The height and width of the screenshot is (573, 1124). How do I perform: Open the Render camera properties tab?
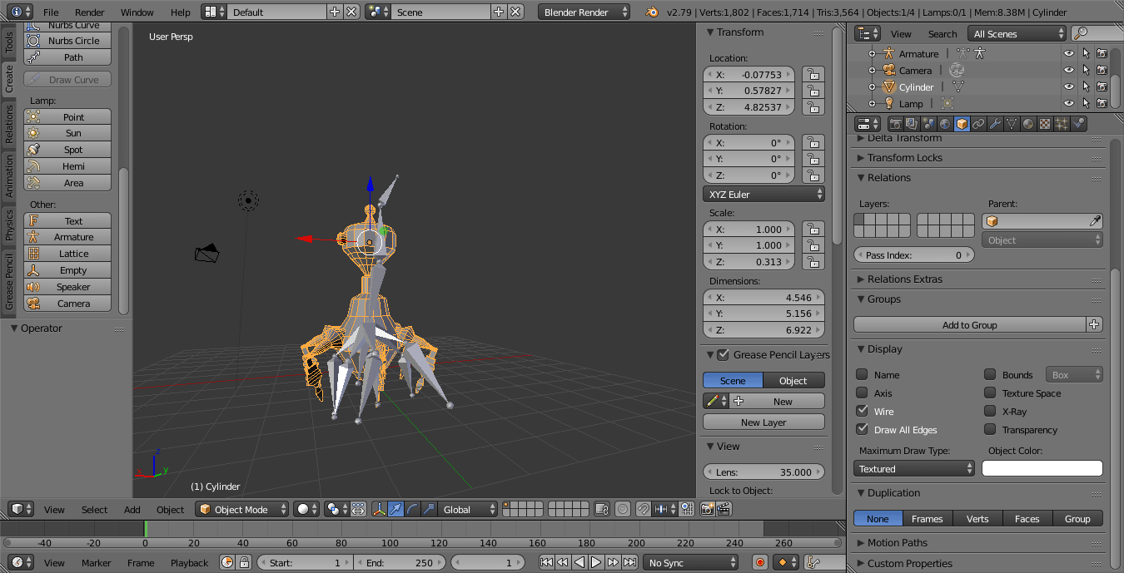(x=895, y=124)
